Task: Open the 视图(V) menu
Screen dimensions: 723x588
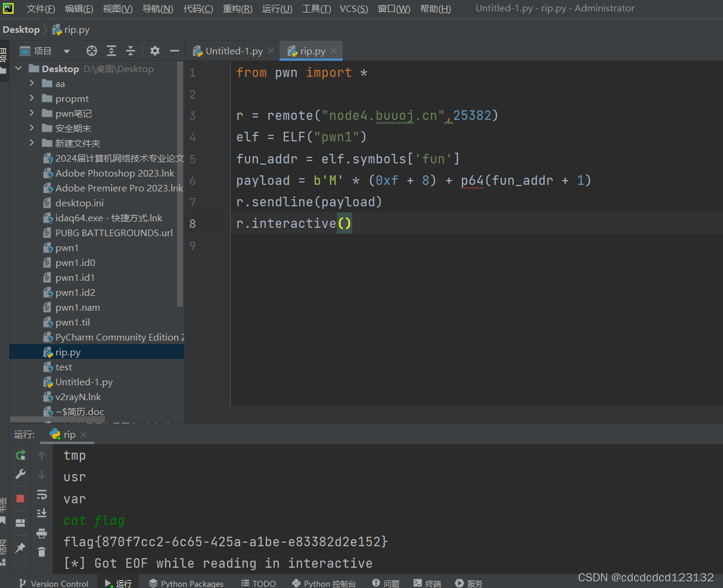Action: [x=117, y=9]
